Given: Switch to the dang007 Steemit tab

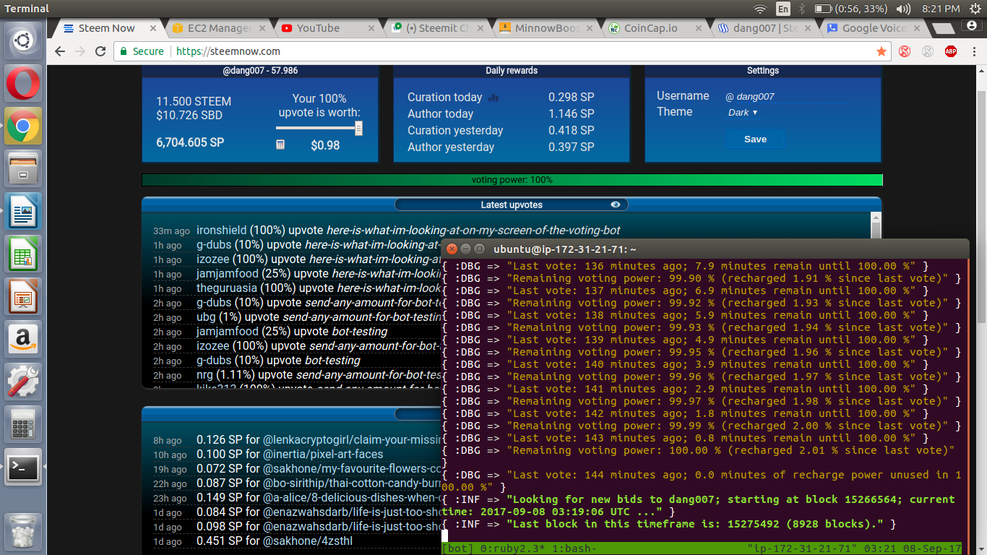Looking at the screenshot, I should (x=764, y=28).
